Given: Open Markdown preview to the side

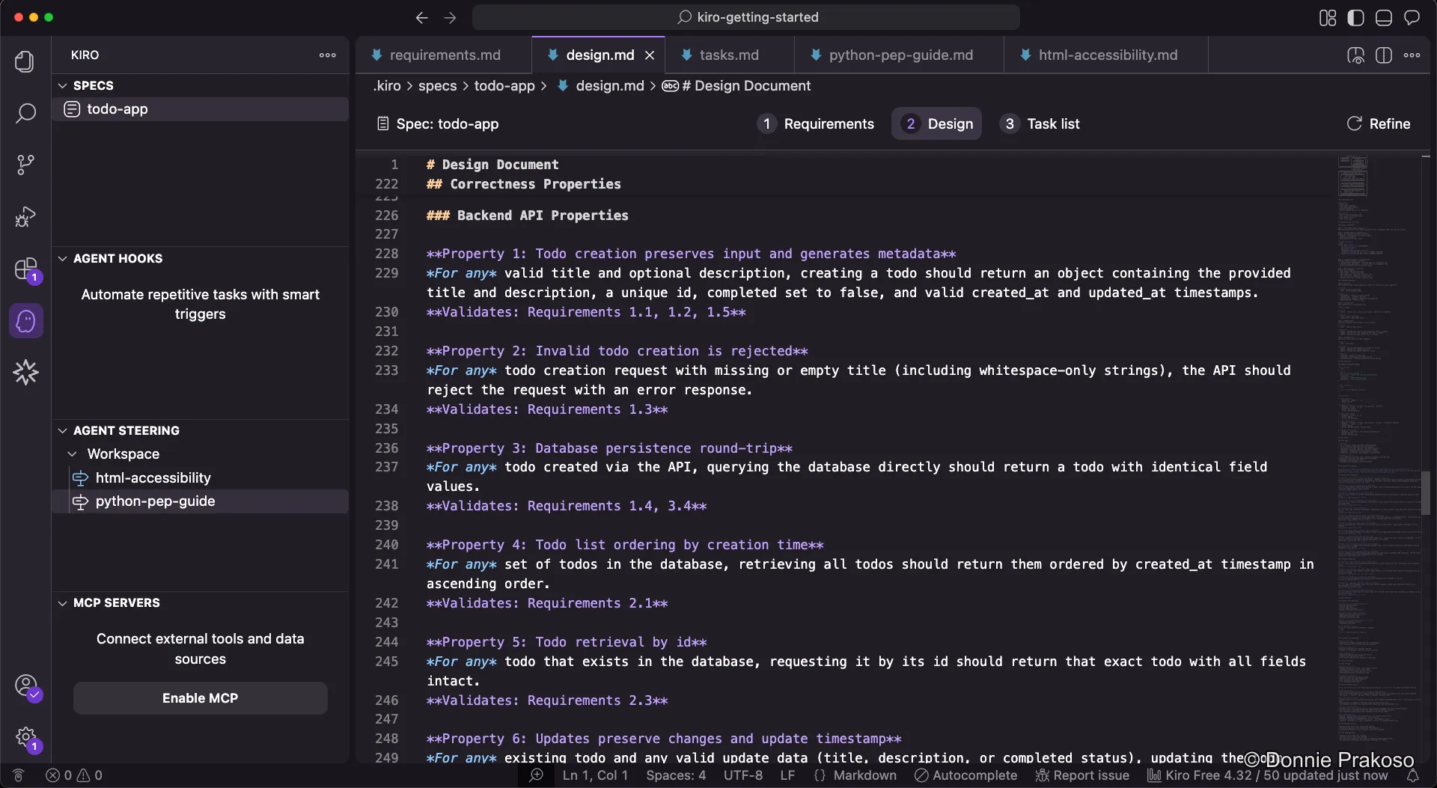Looking at the screenshot, I should [x=1356, y=55].
